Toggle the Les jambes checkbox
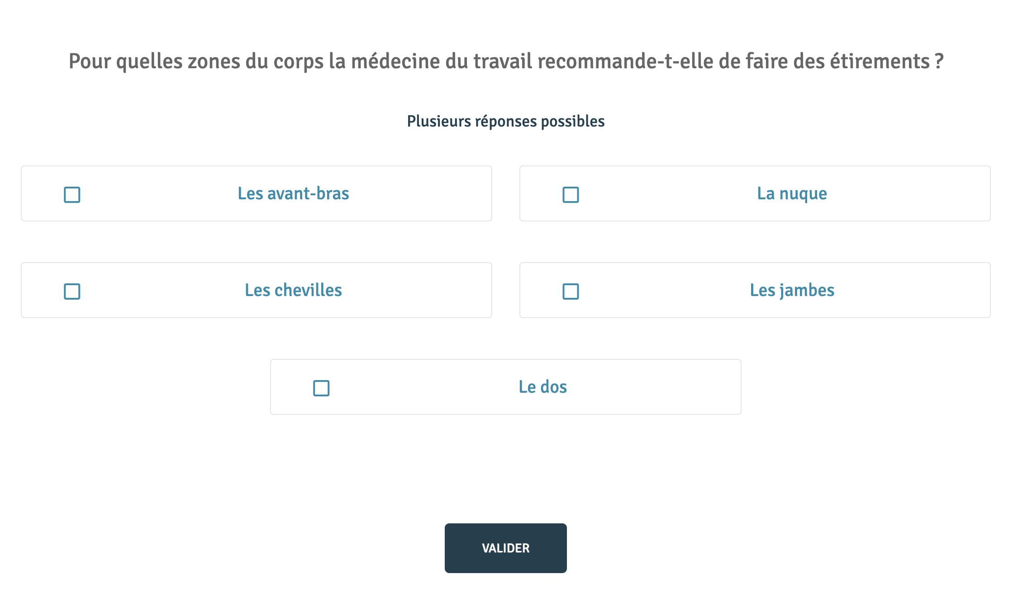Viewport: 1018px width, 602px height. coord(571,292)
